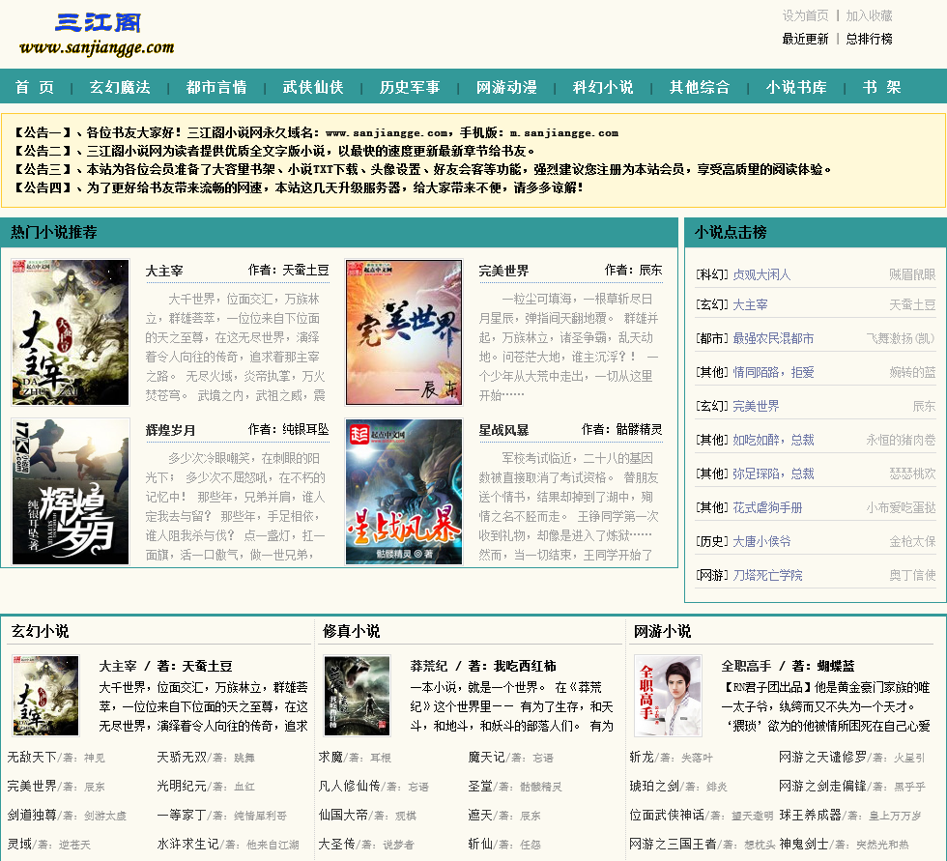The height and width of the screenshot is (861, 947).
Task: Open 弥足琛陷，总裁 in the ranking
Action: [x=773, y=474]
